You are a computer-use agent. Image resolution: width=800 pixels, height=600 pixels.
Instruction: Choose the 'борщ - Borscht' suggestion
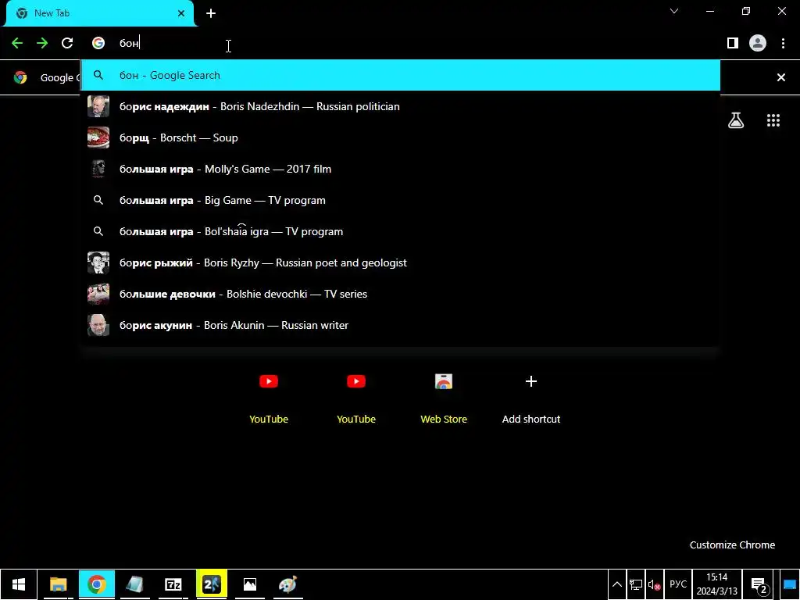(x=401, y=137)
